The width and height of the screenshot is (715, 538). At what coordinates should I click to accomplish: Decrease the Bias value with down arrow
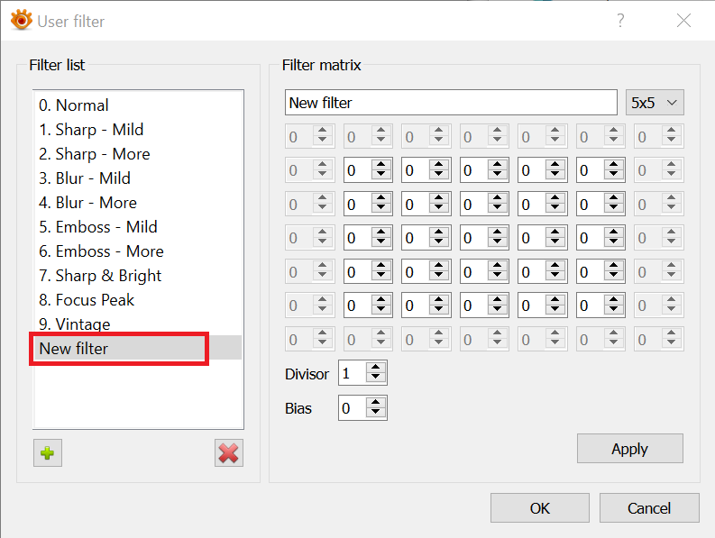[376, 414]
